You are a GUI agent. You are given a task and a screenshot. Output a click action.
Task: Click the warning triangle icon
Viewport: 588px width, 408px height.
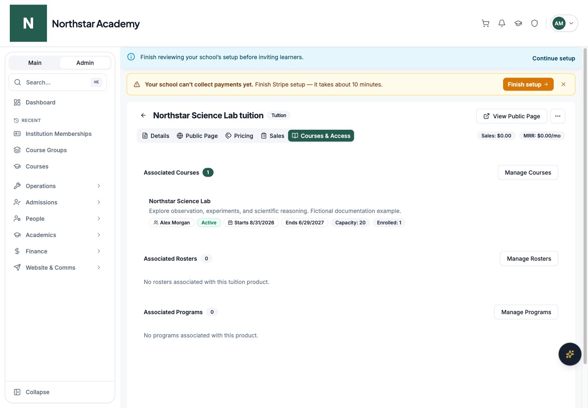coord(137,84)
